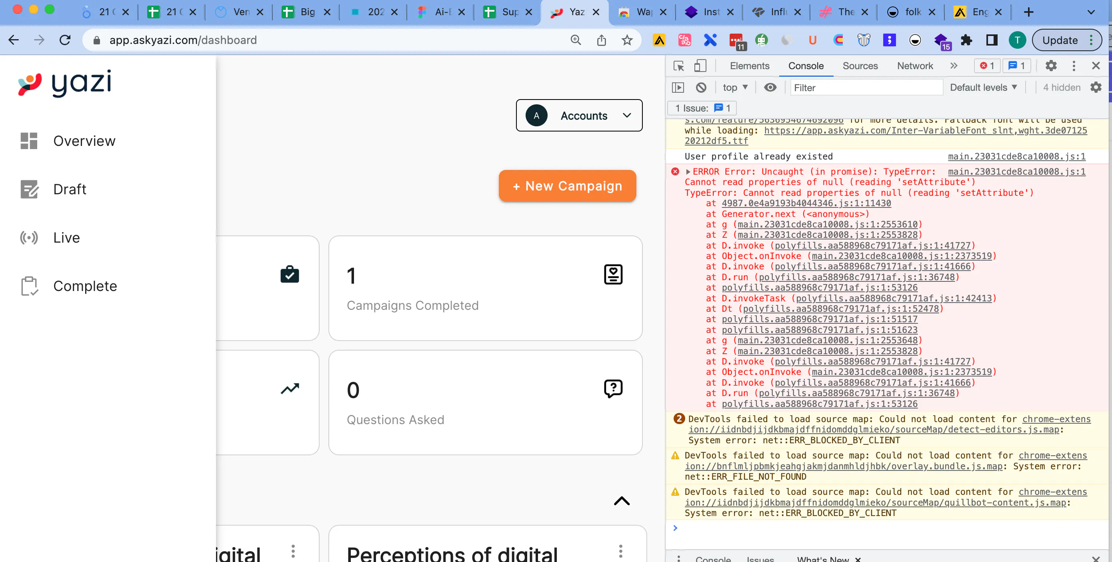Toggle the console eye icon to create live expression

(x=770, y=87)
